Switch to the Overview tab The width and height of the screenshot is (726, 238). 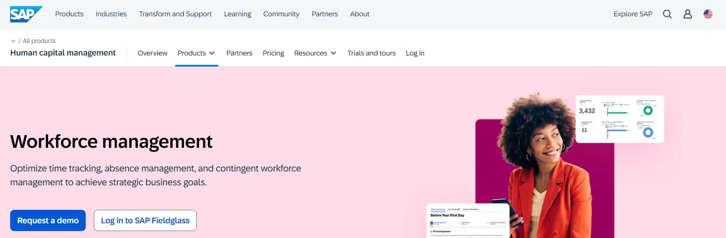[152, 53]
